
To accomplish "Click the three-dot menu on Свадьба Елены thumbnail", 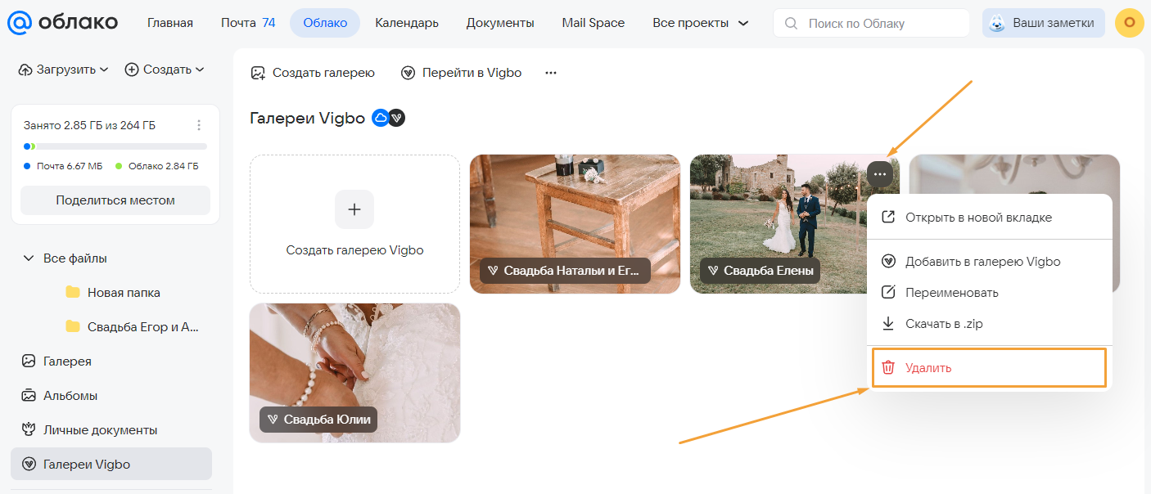I will tap(879, 173).
